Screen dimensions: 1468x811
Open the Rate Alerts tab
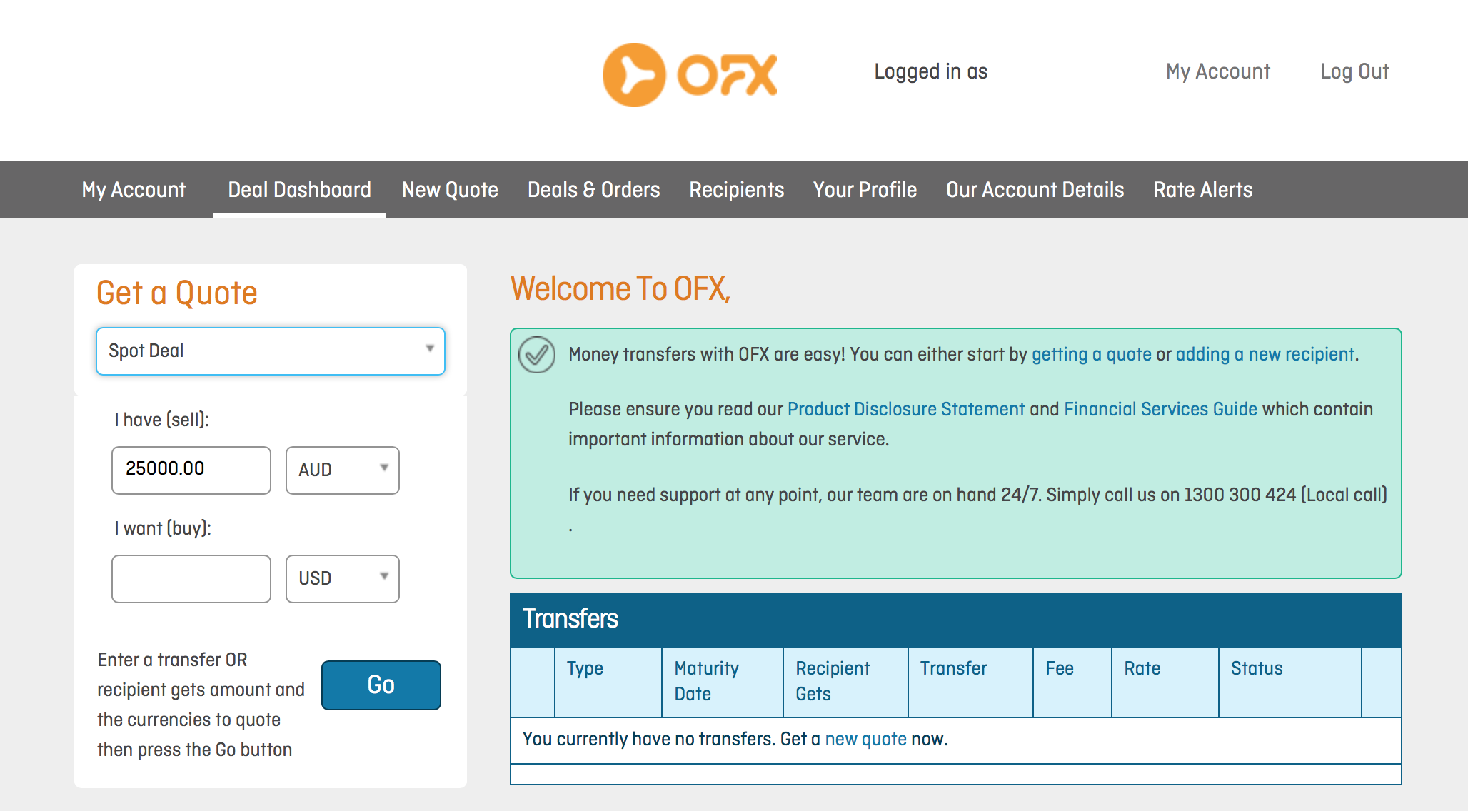pos(1203,190)
